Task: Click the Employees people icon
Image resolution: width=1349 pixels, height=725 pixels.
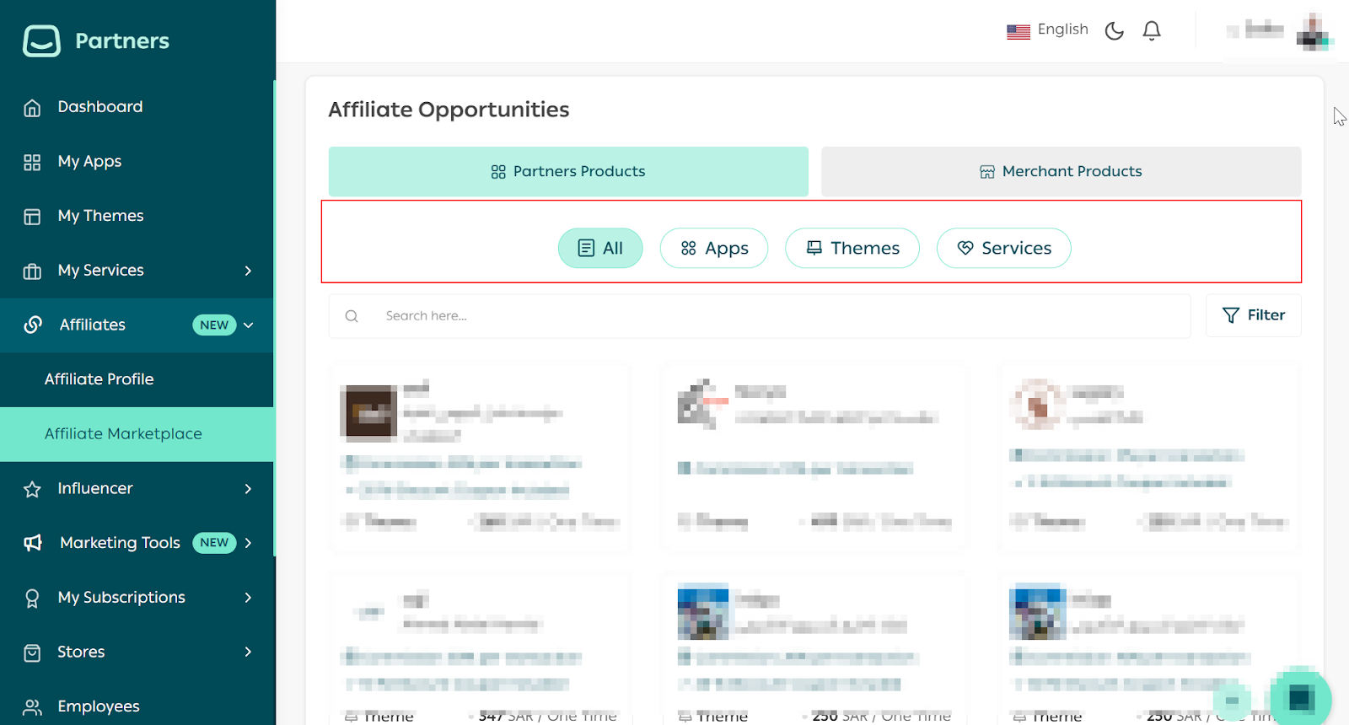Action: [x=32, y=706]
